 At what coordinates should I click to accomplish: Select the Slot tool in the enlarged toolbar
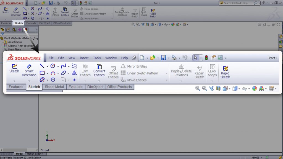tap(42, 80)
